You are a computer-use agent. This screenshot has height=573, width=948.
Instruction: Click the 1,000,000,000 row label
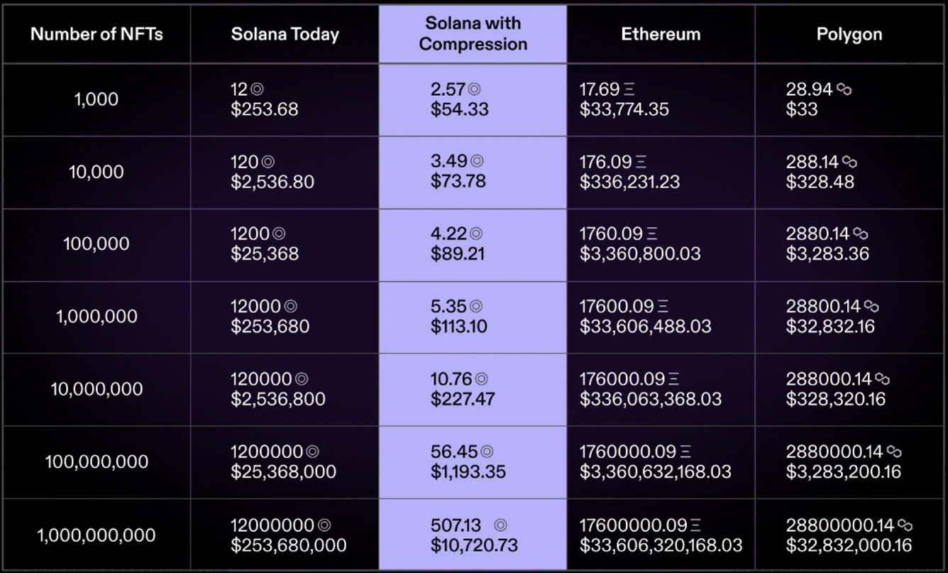click(x=97, y=535)
